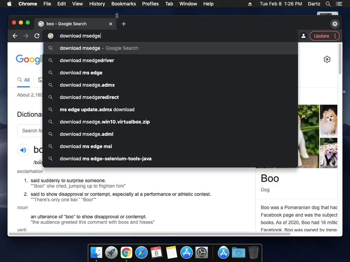This screenshot has width=350, height=262.
Task: Play the boo pronunciation audio
Action: click(23, 150)
